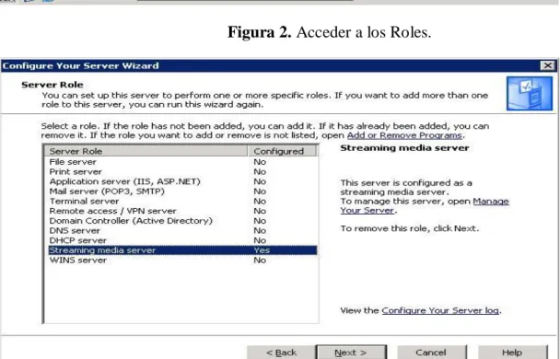The width and height of the screenshot is (560, 359).
Task: Select the Terminal server role
Action: click(182, 202)
